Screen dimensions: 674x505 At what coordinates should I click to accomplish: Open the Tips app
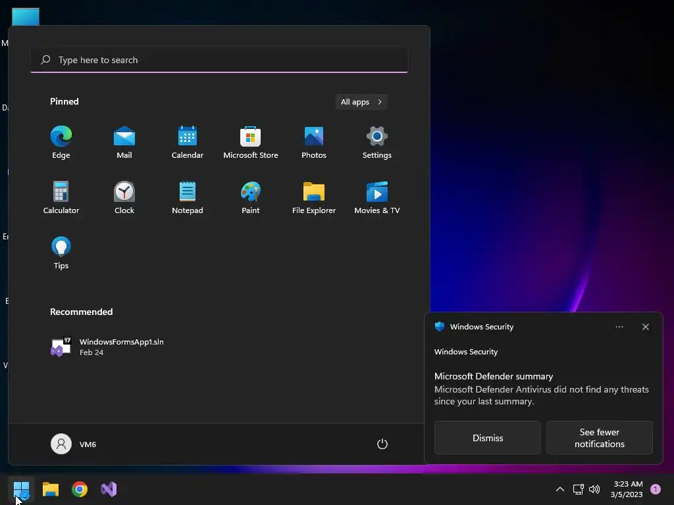61,253
